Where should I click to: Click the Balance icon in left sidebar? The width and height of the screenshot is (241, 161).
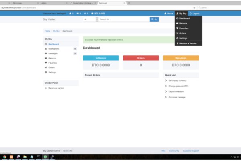click(46, 58)
